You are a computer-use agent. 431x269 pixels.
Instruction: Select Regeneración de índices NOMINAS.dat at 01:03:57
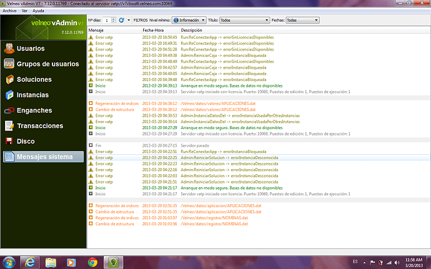[x=259, y=218]
